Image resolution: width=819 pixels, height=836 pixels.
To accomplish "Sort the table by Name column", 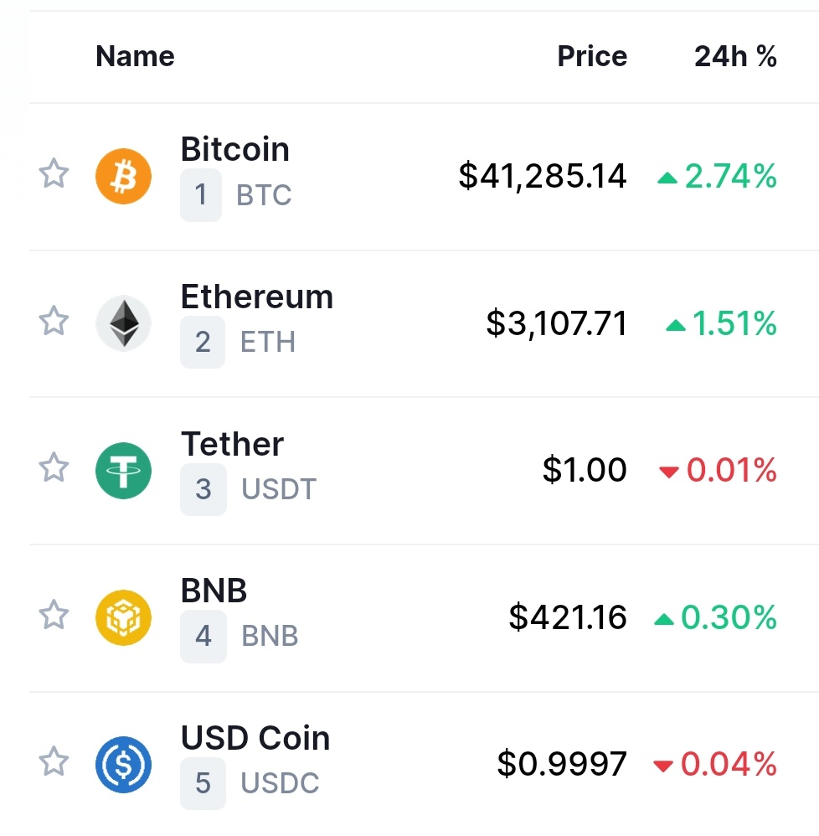I will [x=136, y=56].
